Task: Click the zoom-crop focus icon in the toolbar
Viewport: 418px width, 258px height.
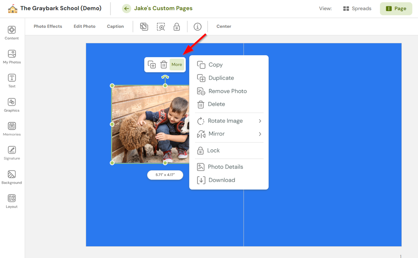Action: [160, 26]
